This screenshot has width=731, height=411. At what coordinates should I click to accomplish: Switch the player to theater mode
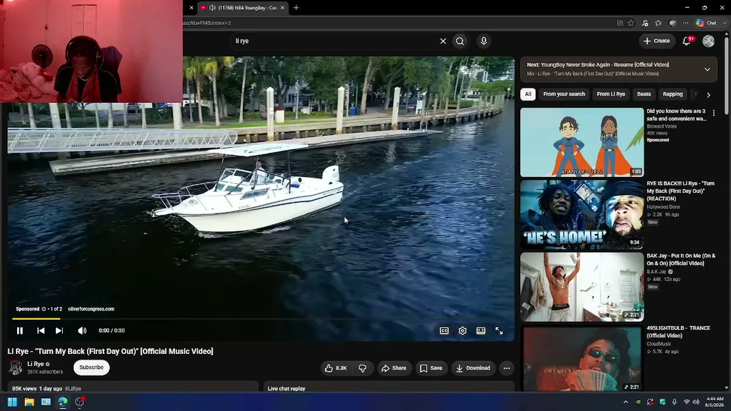(481, 331)
